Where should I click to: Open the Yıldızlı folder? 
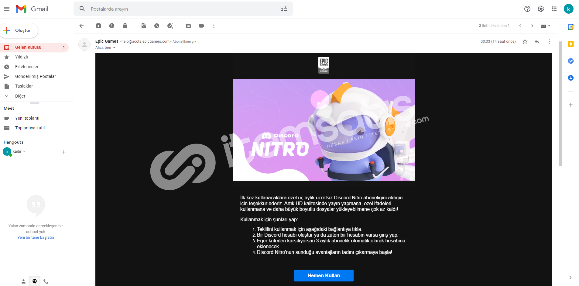click(x=34, y=57)
